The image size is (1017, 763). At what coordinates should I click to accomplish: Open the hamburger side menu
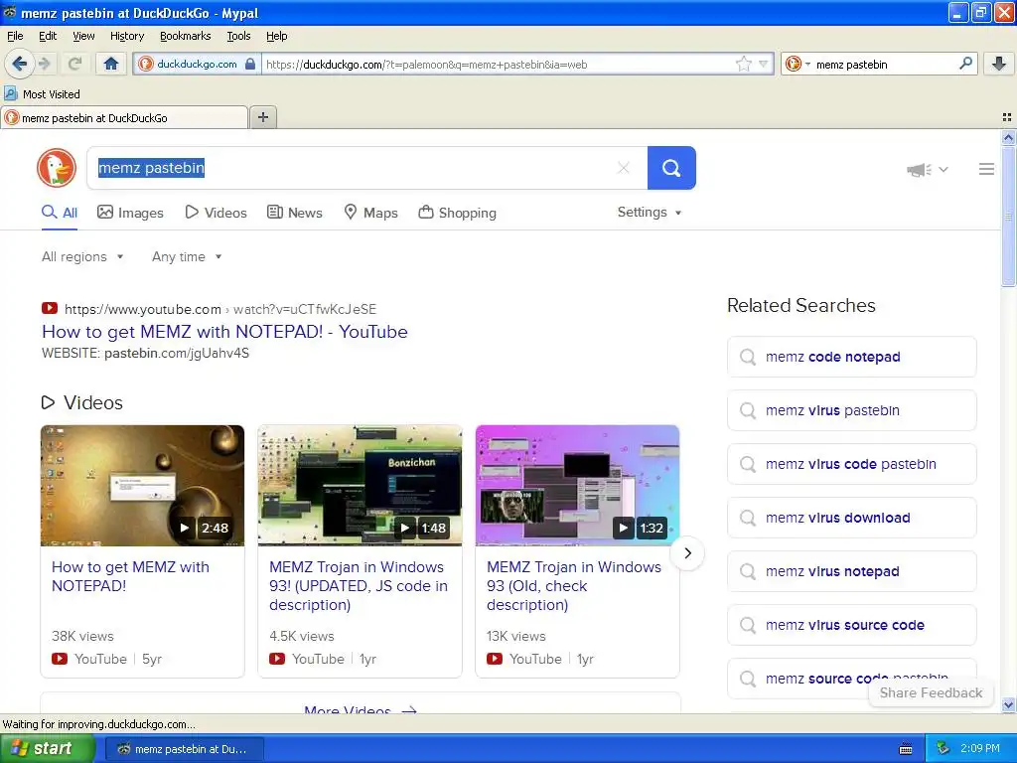986,169
